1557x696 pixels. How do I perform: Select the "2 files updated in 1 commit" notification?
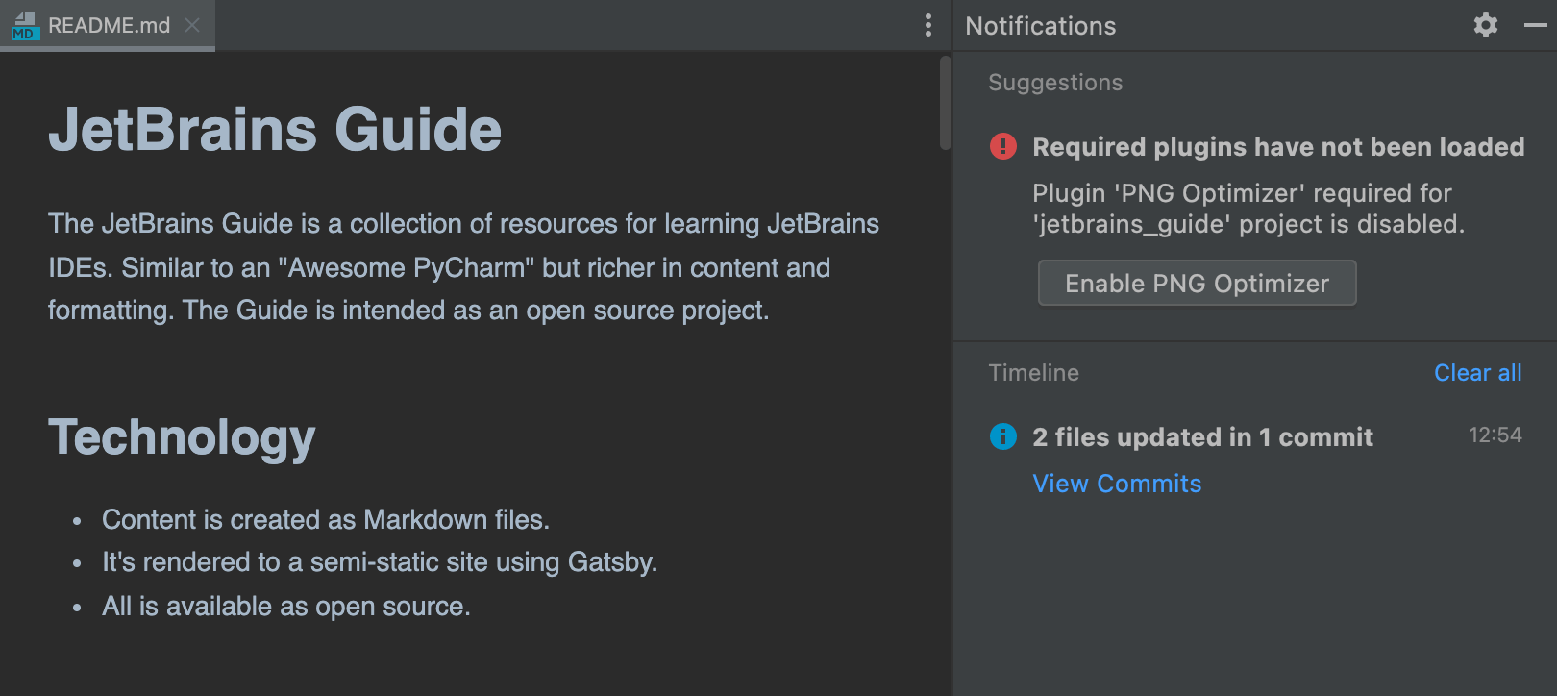pyautogui.click(x=1202, y=437)
